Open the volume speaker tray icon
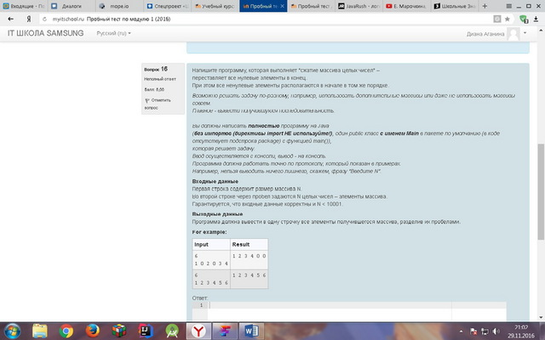 496,331
